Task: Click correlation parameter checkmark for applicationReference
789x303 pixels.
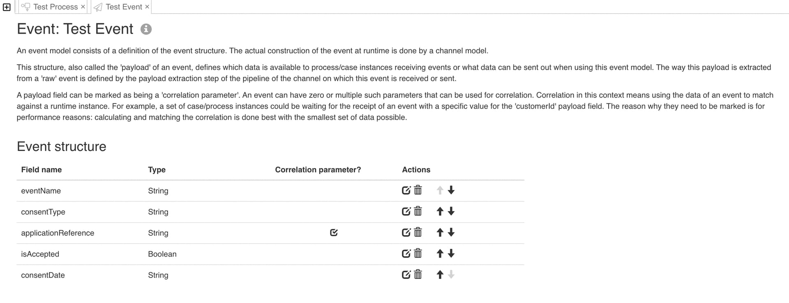Action: [334, 232]
